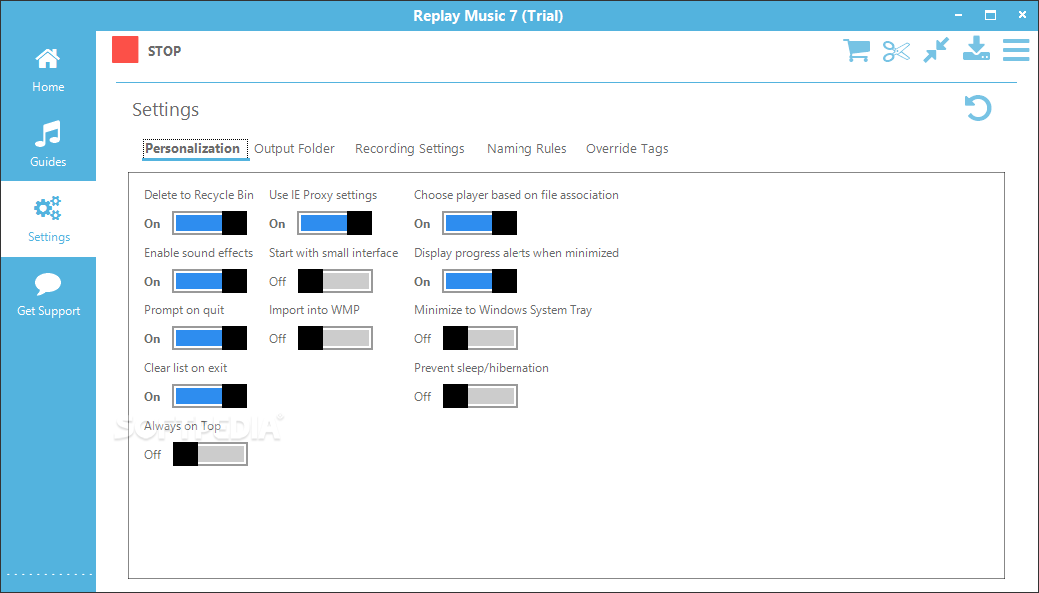
Task: Turn off Clear list on exit switch
Action: click(x=210, y=396)
